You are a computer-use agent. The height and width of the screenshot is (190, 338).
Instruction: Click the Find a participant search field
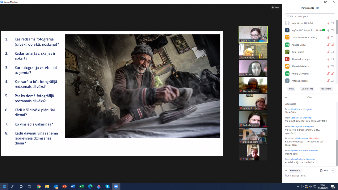310,16
